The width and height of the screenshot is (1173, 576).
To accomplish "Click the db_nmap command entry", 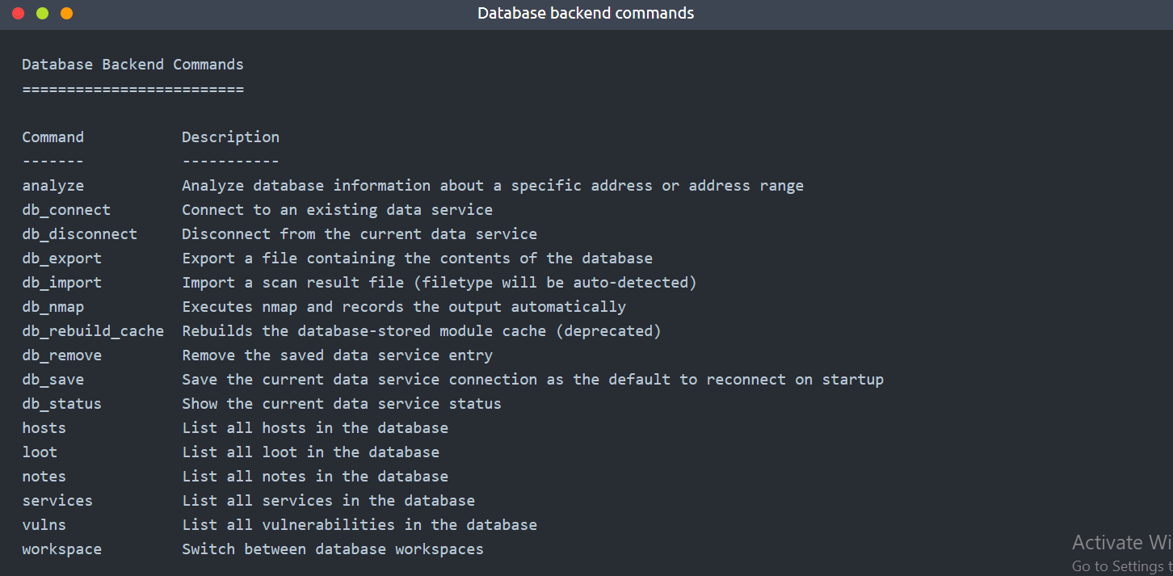I will [53, 307].
